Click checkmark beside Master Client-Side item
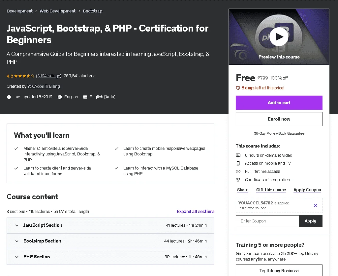 (x=16, y=149)
